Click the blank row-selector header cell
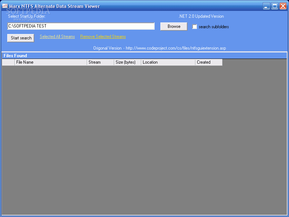 point(8,62)
